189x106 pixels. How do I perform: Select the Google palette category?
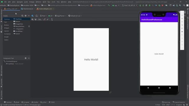(6, 37)
